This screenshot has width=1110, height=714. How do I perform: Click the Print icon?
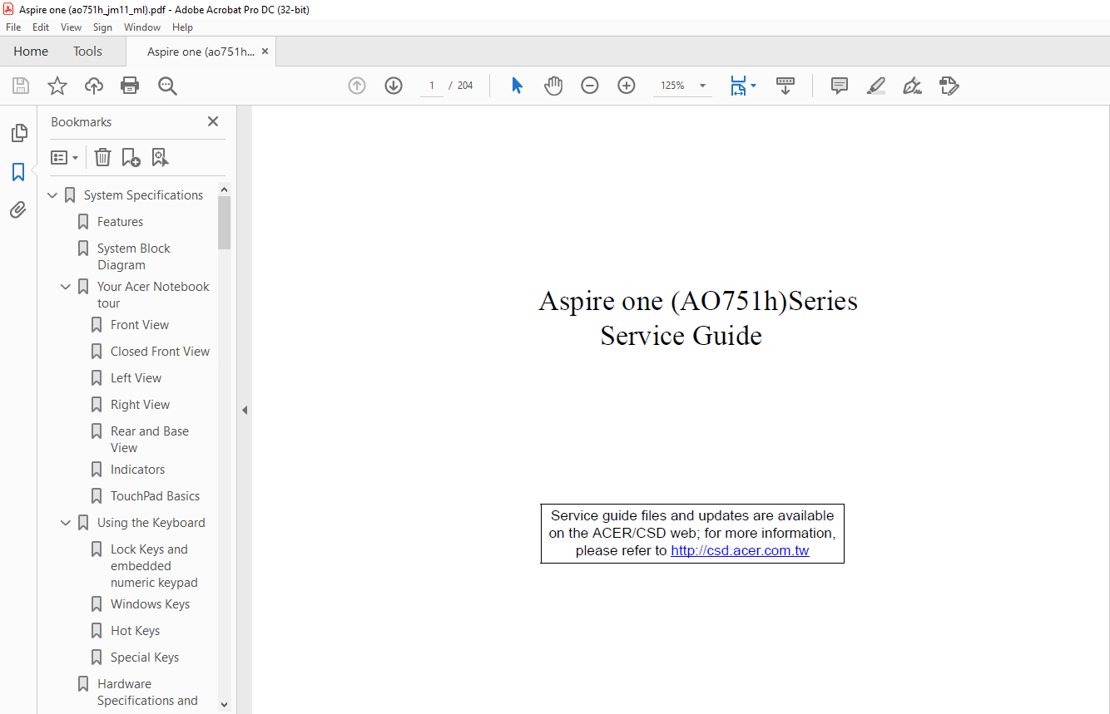click(130, 86)
